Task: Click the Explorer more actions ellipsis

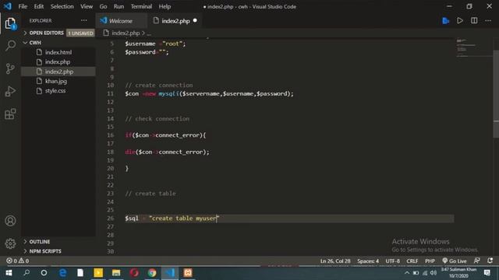Action: [x=83, y=20]
